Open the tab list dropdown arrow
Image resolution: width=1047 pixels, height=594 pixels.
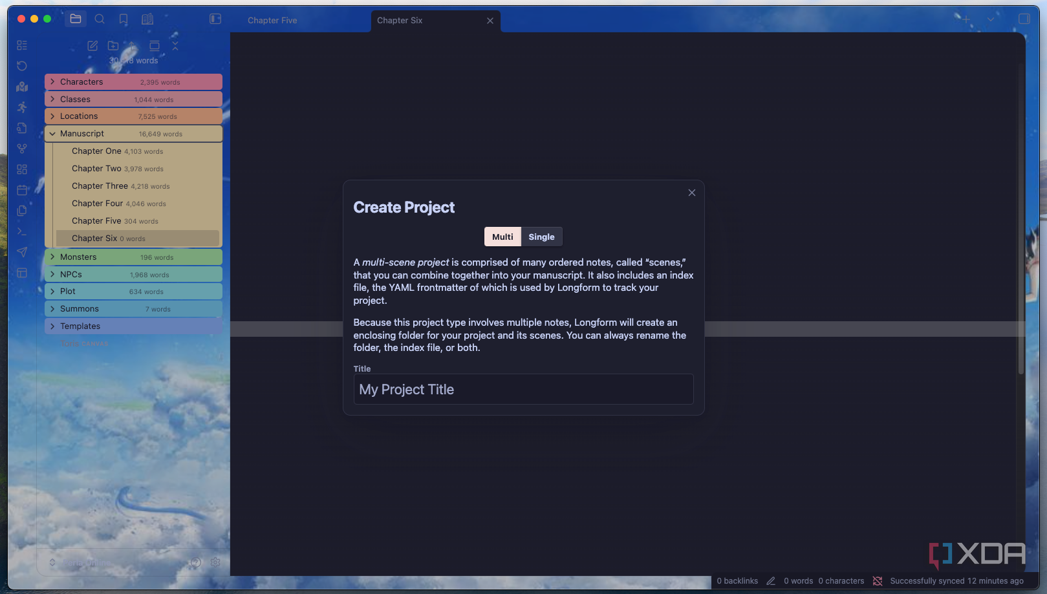[990, 19]
